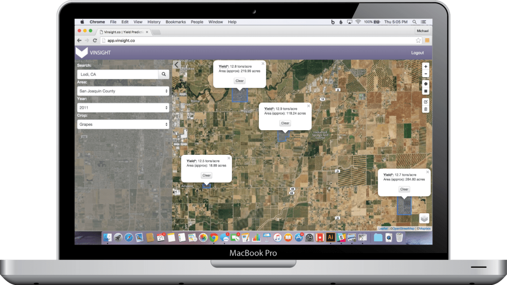
Task: Open the OpenStreetMap attribution link
Action: coord(402,228)
